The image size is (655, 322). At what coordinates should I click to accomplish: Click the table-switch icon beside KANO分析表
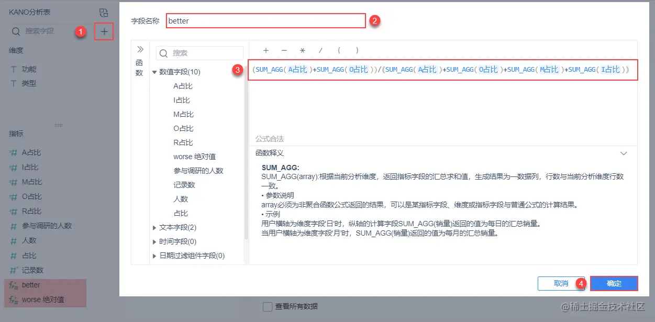[x=103, y=12]
